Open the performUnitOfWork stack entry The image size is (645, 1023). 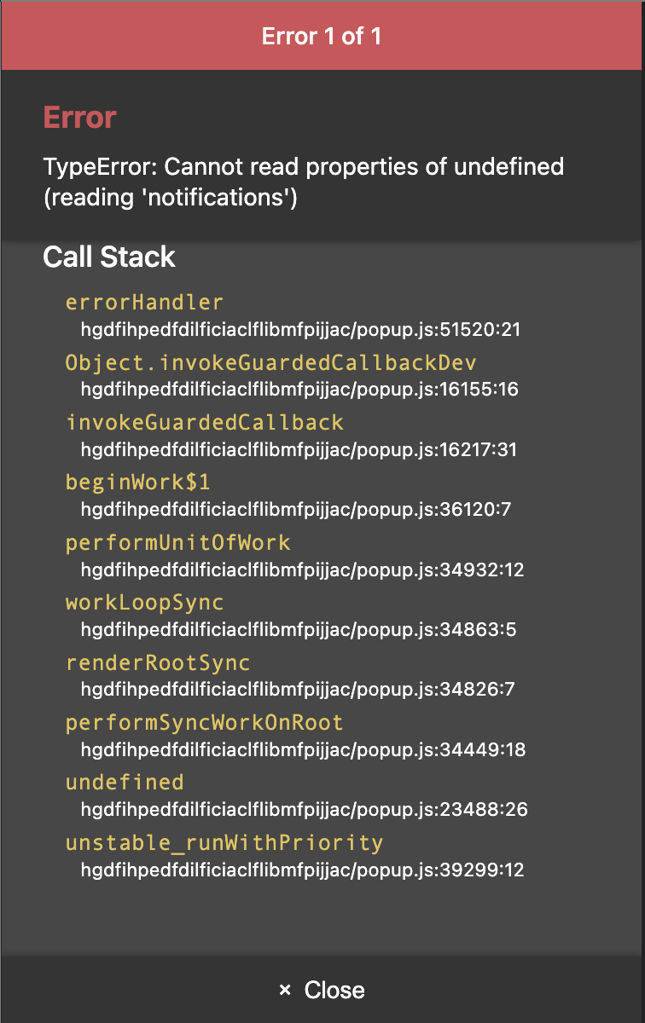coord(179,543)
